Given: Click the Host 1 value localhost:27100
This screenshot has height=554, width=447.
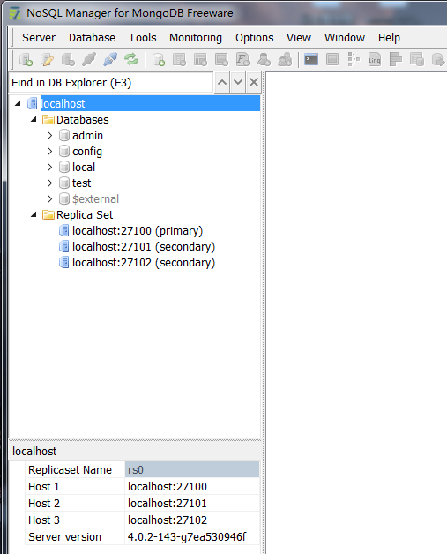Looking at the screenshot, I should 192,487.
